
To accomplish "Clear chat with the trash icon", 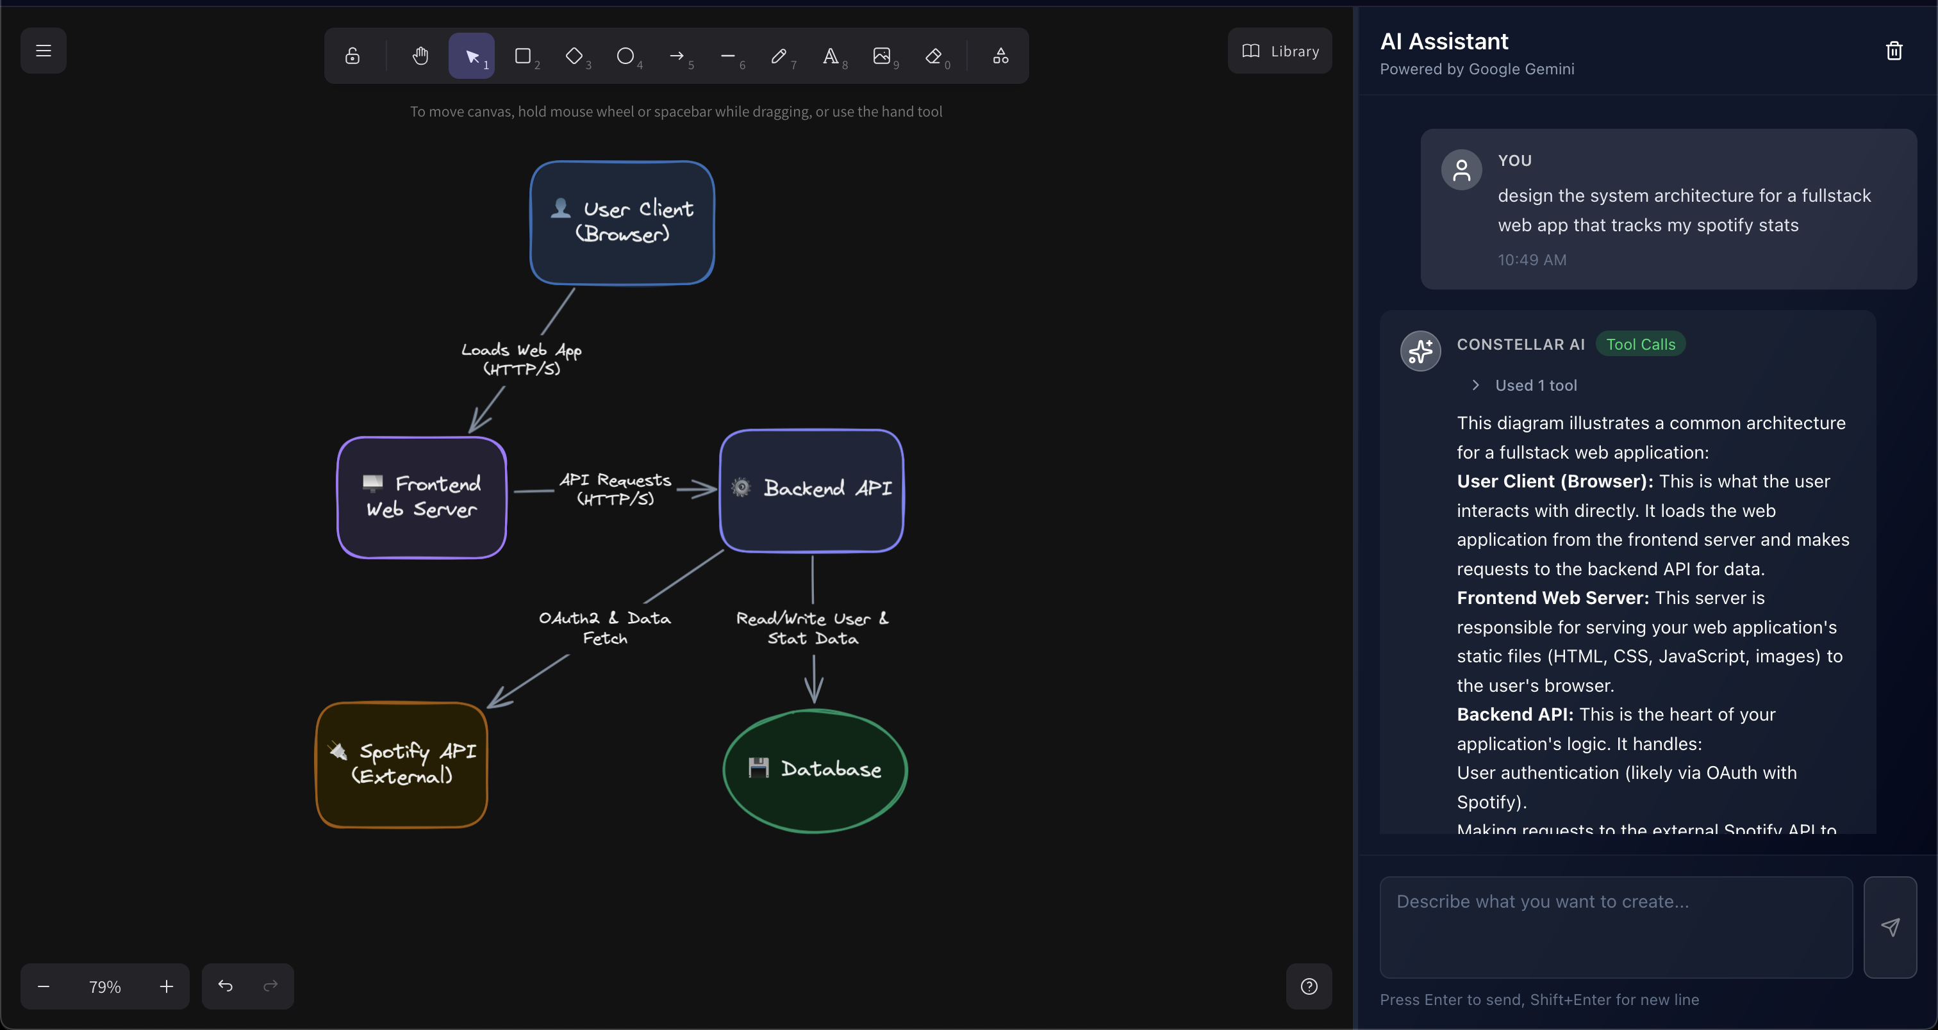I will 1894,51.
